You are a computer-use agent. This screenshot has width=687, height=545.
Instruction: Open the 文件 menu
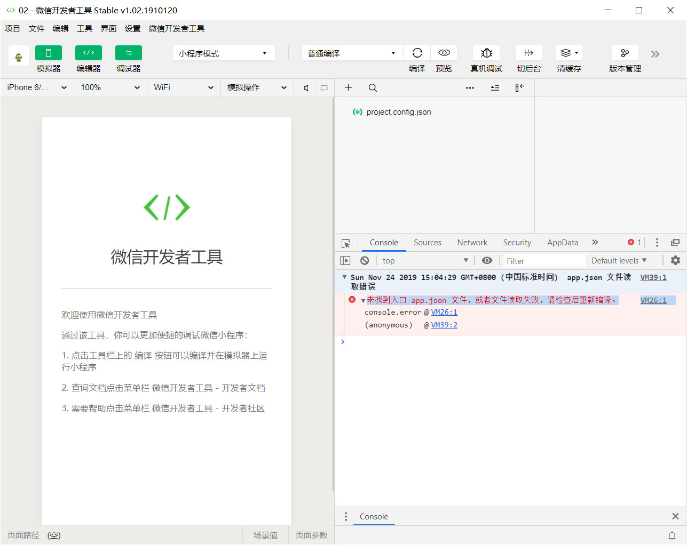tap(36, 29)
